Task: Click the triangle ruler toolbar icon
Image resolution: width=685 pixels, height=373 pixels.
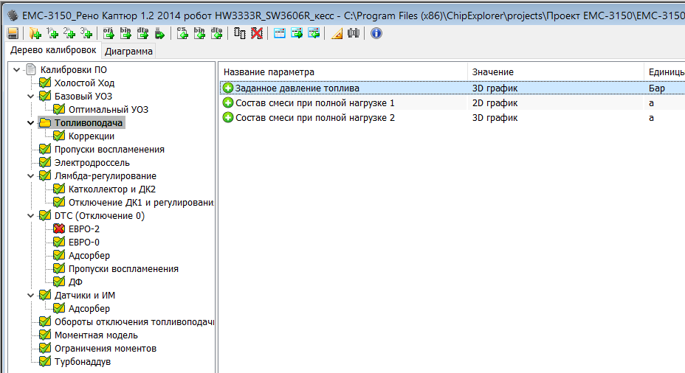Action: tap(337, 33)
